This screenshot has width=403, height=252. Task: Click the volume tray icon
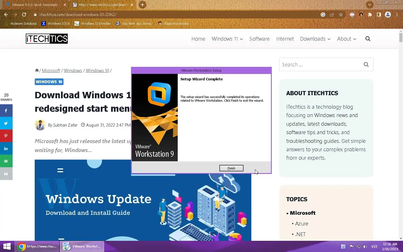(x=365, y=247)
